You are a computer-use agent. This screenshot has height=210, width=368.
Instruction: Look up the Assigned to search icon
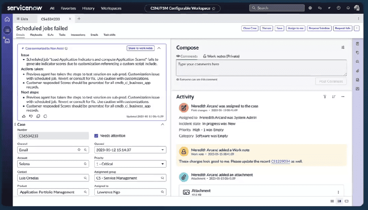[x=162, y=192]
